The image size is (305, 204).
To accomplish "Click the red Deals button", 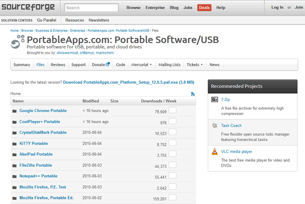I will click(204, 8).
